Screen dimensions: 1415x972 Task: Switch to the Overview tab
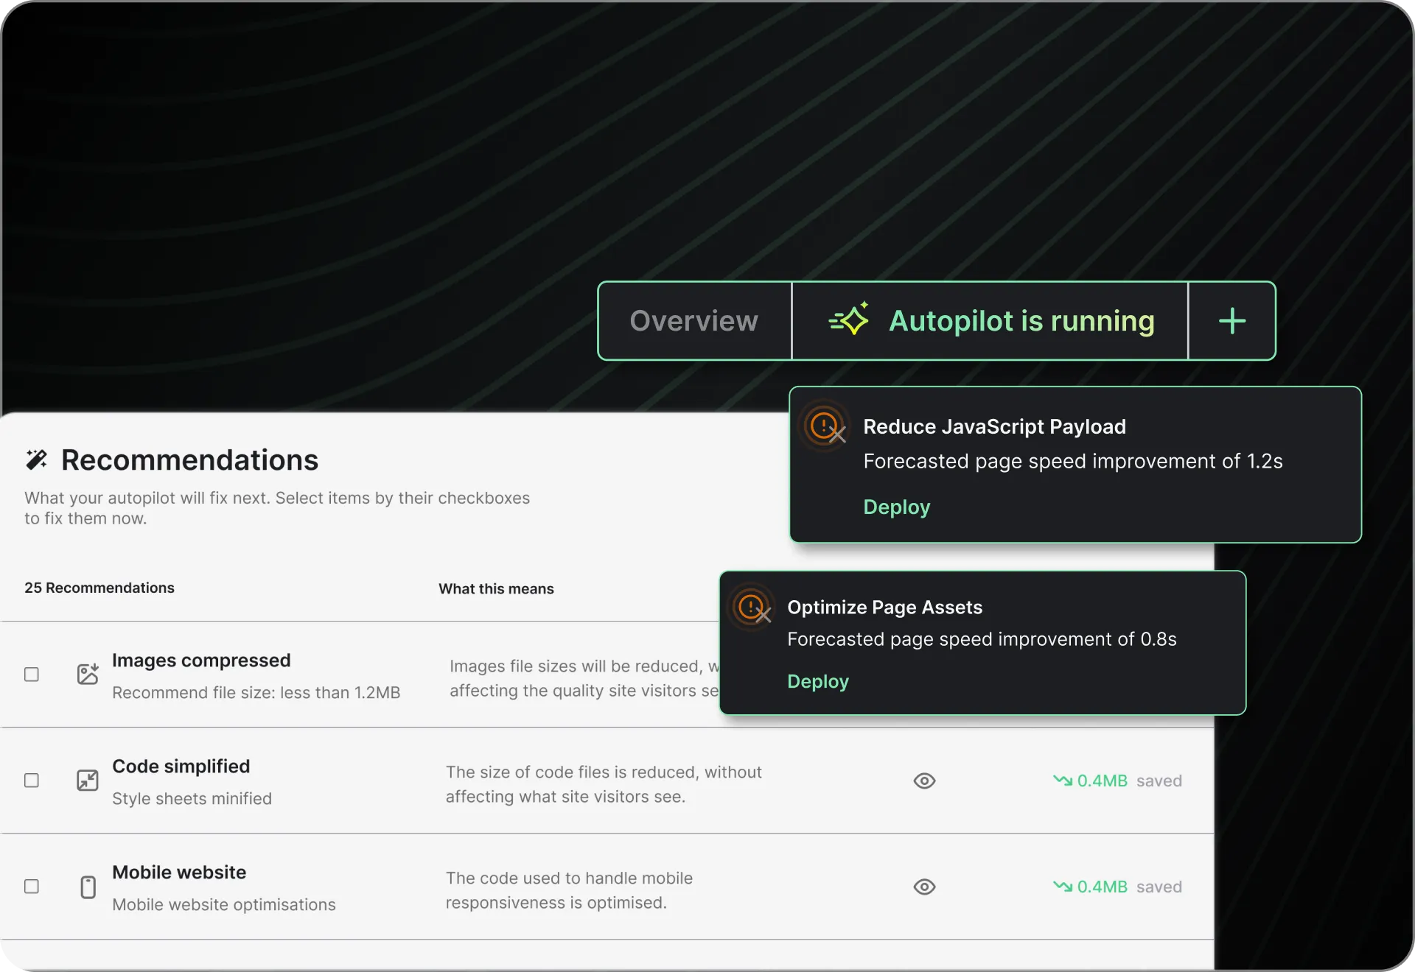pos(693,321)
